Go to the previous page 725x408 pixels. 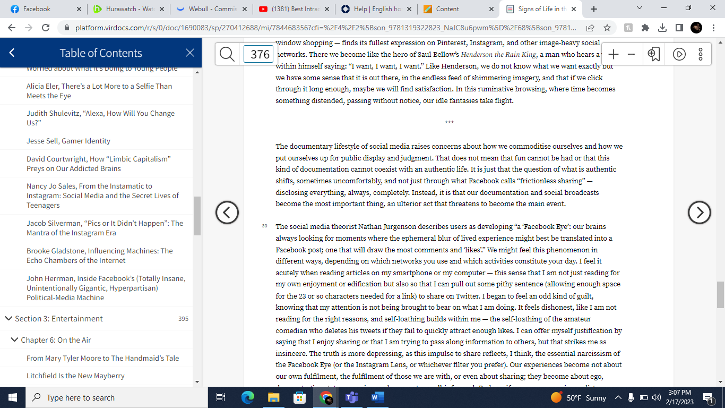point(227,212)
